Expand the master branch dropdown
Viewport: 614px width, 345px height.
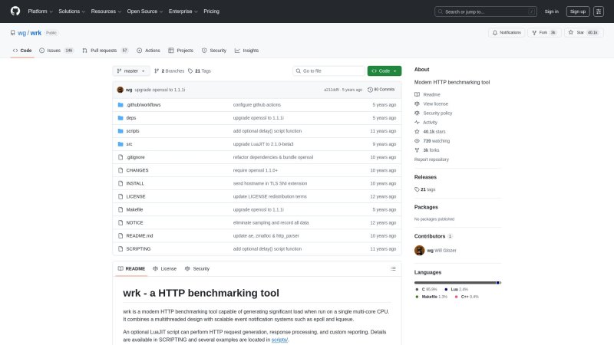(131, 71)
